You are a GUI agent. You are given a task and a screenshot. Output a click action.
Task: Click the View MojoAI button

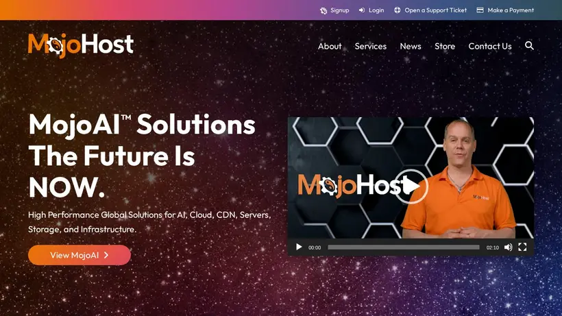click(80, 255)
